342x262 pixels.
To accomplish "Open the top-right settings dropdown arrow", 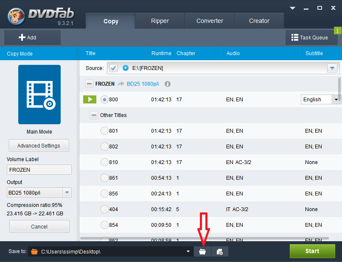I will pyautogui.click(x=292, y=8).
